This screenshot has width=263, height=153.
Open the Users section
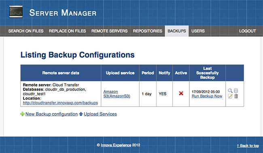click(198, 31)
